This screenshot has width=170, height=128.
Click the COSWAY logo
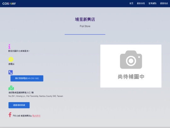click(x=9, y=3)
